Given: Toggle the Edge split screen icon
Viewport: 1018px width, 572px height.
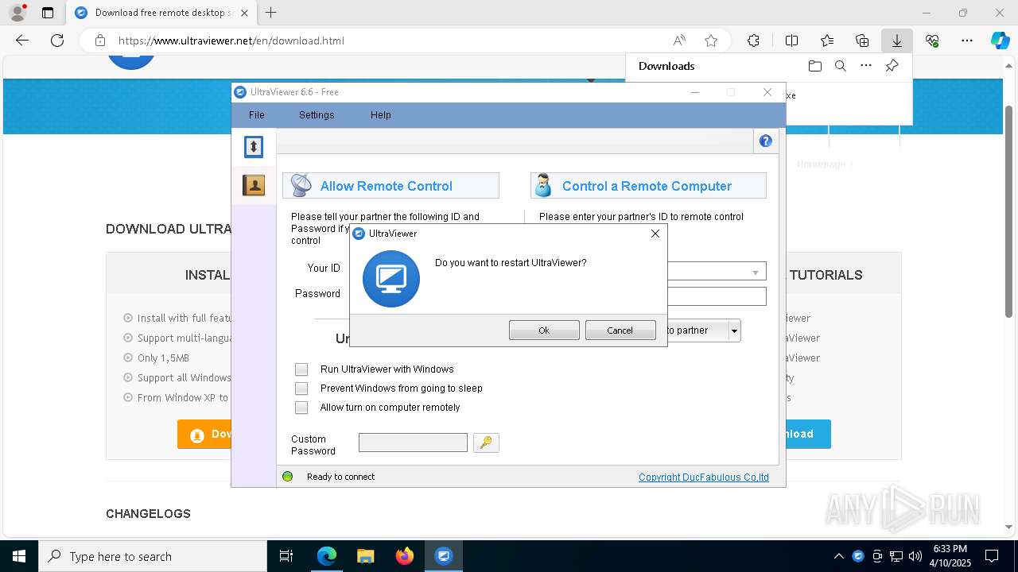Looking at the screenshot, I should point(791,41).
